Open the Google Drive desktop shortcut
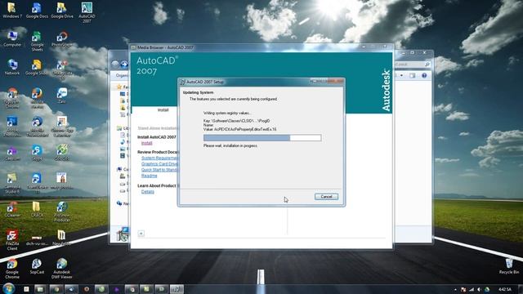The image size is (523, 294). (x=62, y=11)
